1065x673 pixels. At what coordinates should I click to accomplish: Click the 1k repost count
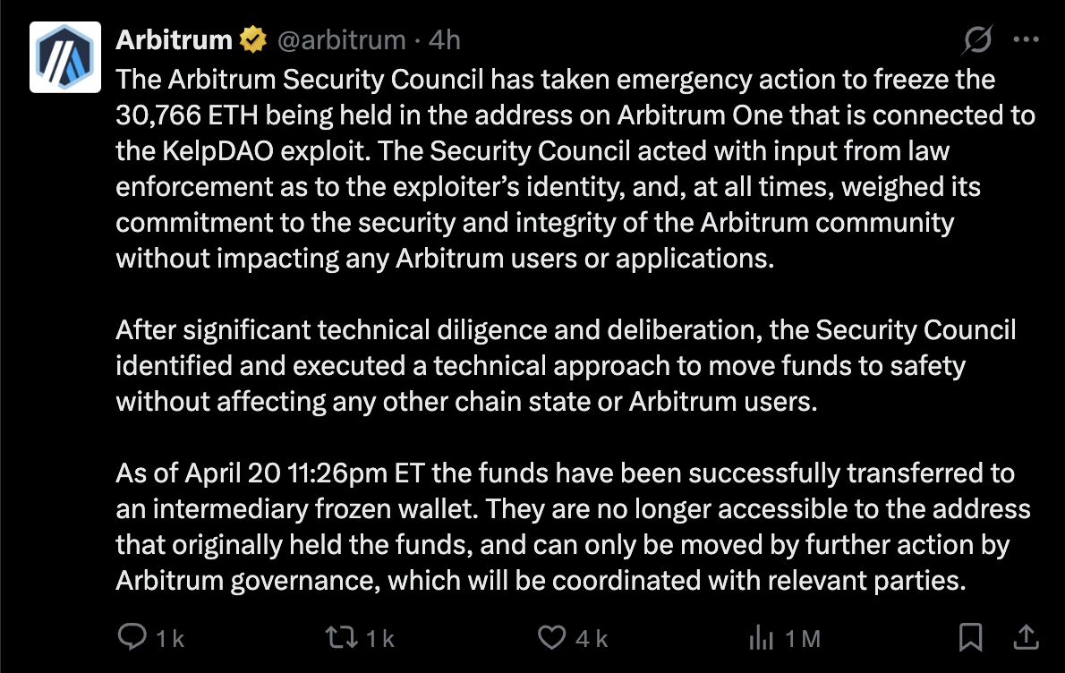coord(380,638)
